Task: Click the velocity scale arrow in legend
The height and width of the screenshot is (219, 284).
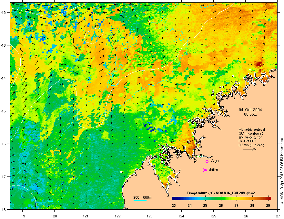Action: 249,149
